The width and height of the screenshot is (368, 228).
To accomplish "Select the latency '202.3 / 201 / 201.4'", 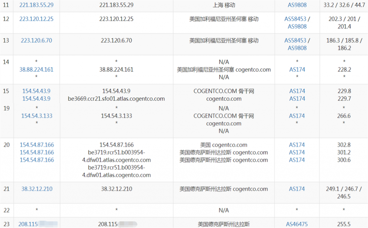I will coord(344,23).
